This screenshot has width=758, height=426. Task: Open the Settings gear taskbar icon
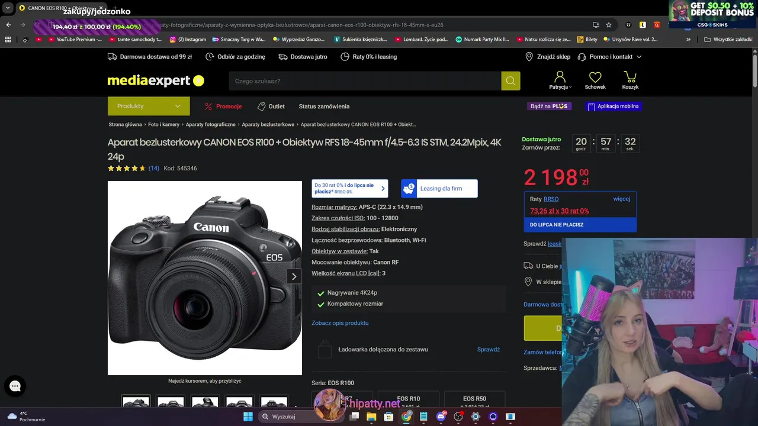pos(476,417)
